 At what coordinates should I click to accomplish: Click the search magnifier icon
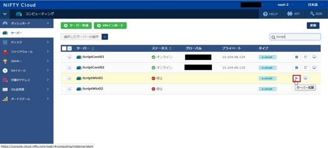point(273,37)
